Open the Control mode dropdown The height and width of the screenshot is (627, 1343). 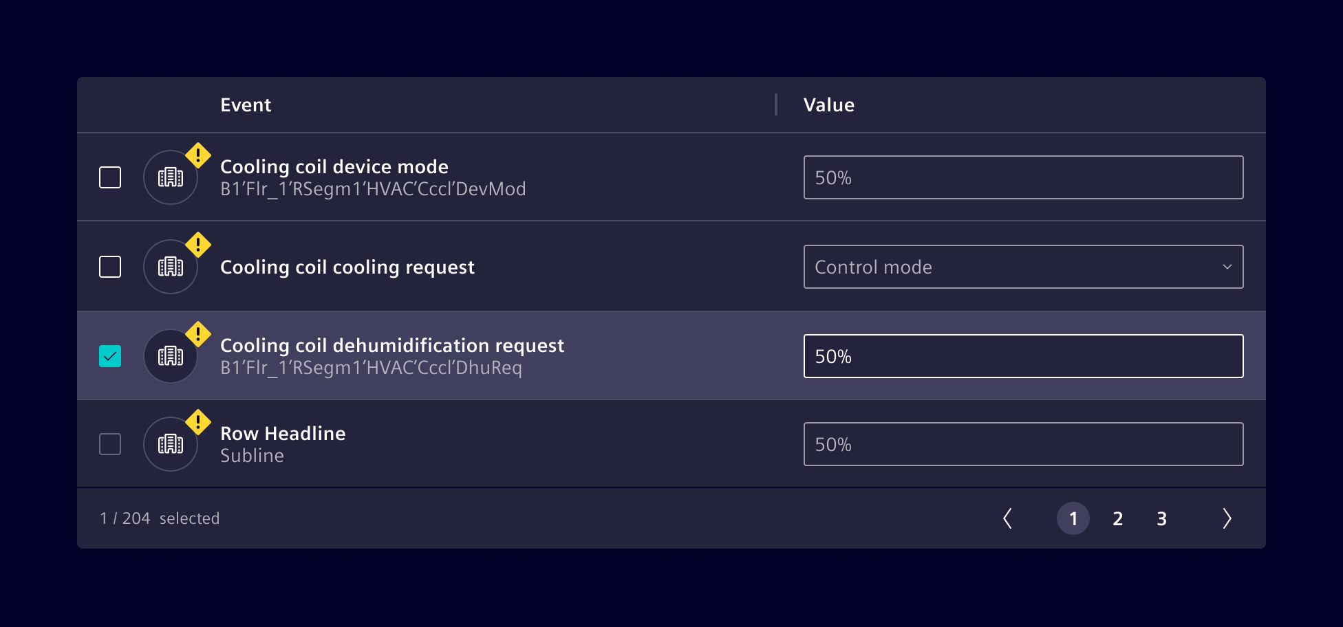pyautogui.click(x=1023, y=267)
